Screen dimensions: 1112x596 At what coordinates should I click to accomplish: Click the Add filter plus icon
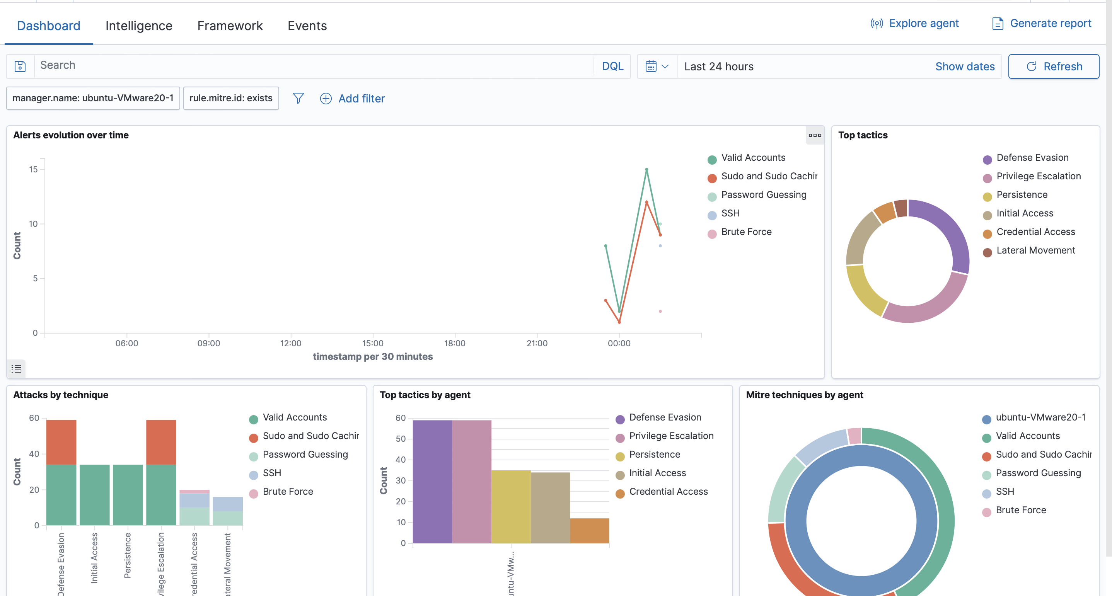pyautogui.click(x=326, y=99)
